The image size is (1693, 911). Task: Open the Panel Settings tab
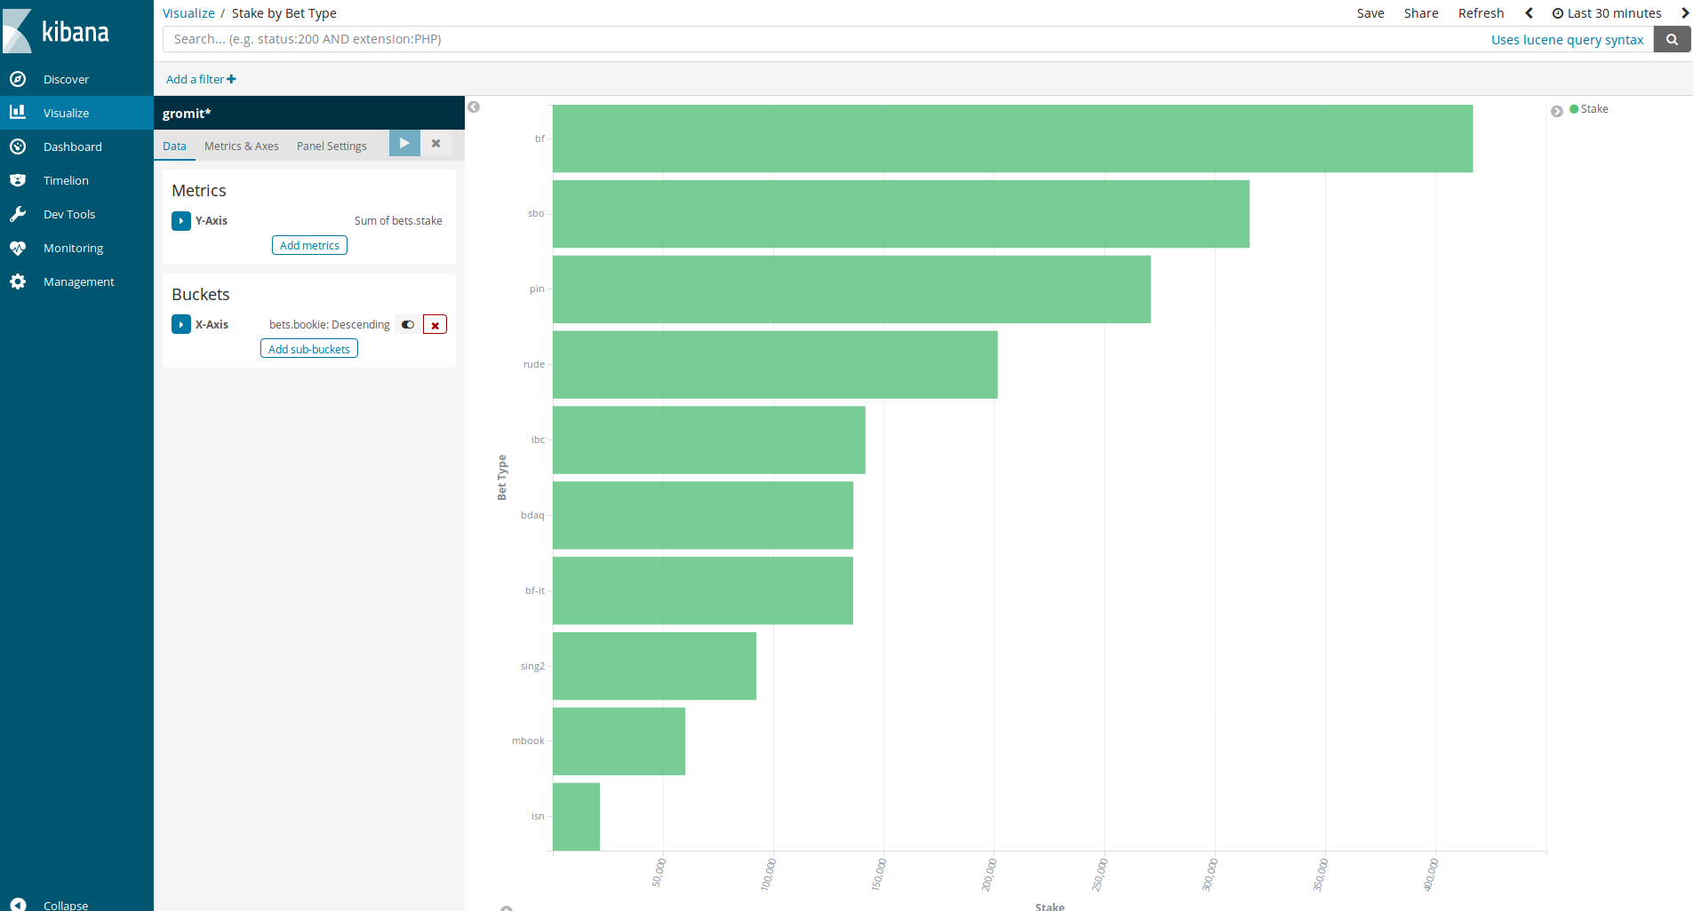pos(331,146)
